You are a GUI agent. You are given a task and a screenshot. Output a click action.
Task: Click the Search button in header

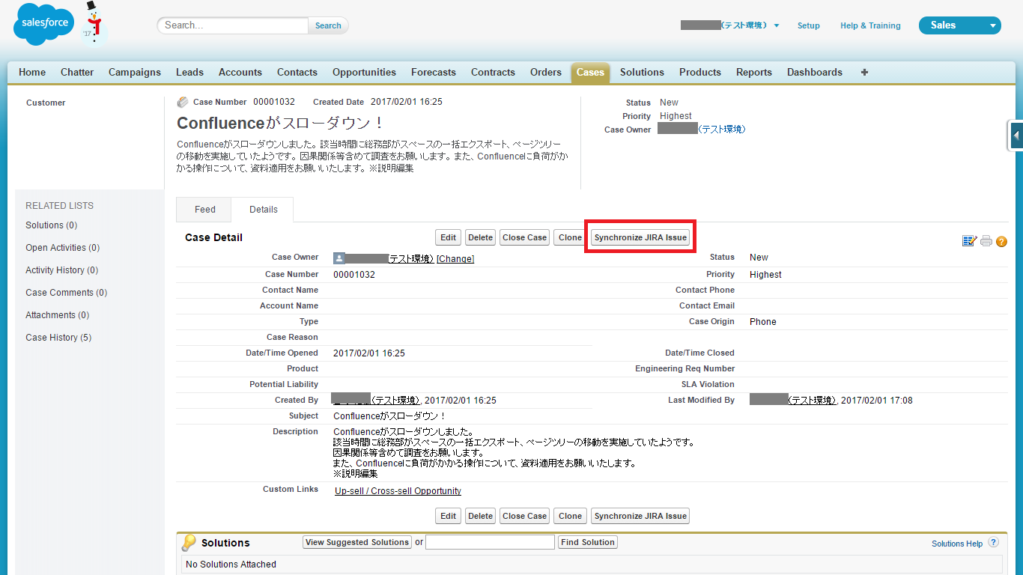pos(328,25)
